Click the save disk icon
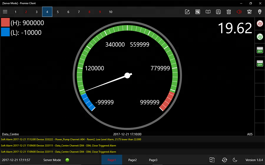Screen dimensions: 265x165 click(x=218, y=12)
